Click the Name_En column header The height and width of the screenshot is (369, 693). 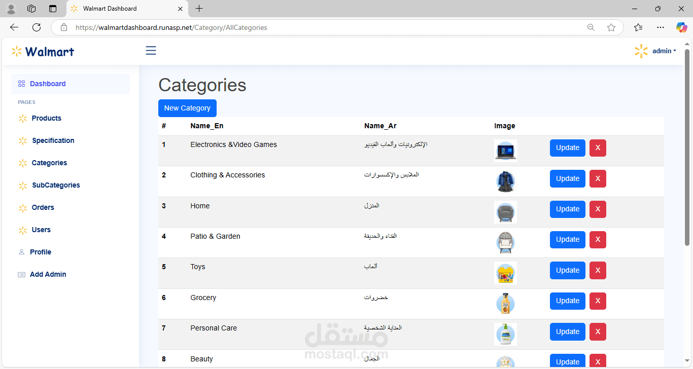click(207, 126)
